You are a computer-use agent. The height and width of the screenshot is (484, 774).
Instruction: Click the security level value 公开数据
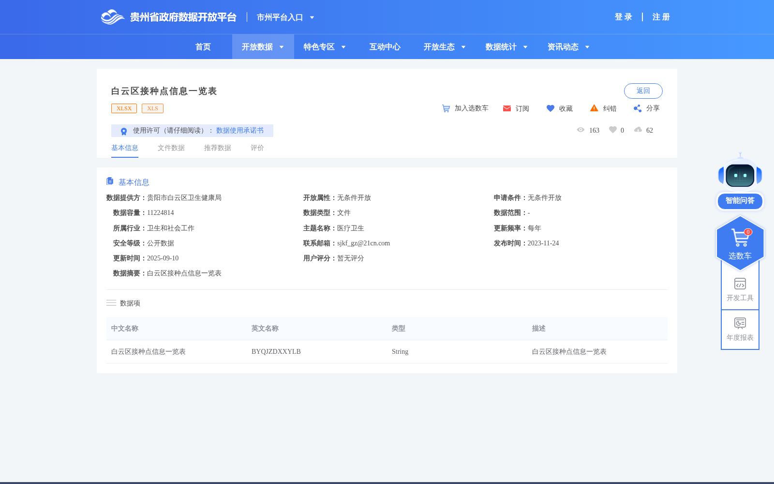pos(161,243)
